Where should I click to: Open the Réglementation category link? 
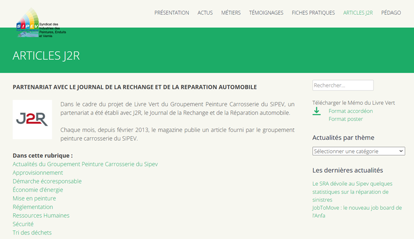[x=33, y=207]
